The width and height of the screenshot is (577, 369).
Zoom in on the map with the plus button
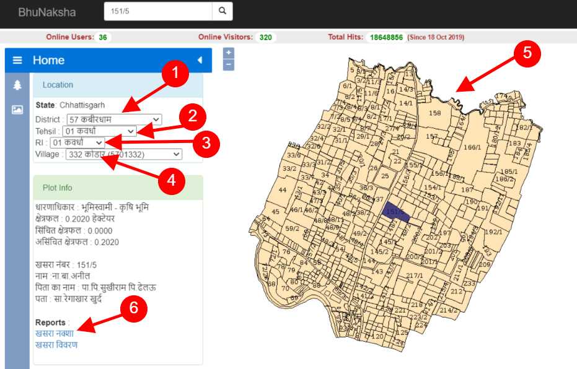(x=229, y=53)
